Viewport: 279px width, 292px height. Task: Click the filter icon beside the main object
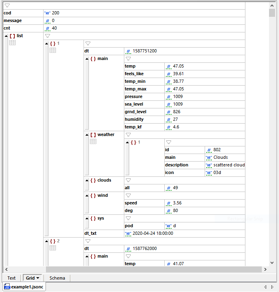click(x=128, y=59)
